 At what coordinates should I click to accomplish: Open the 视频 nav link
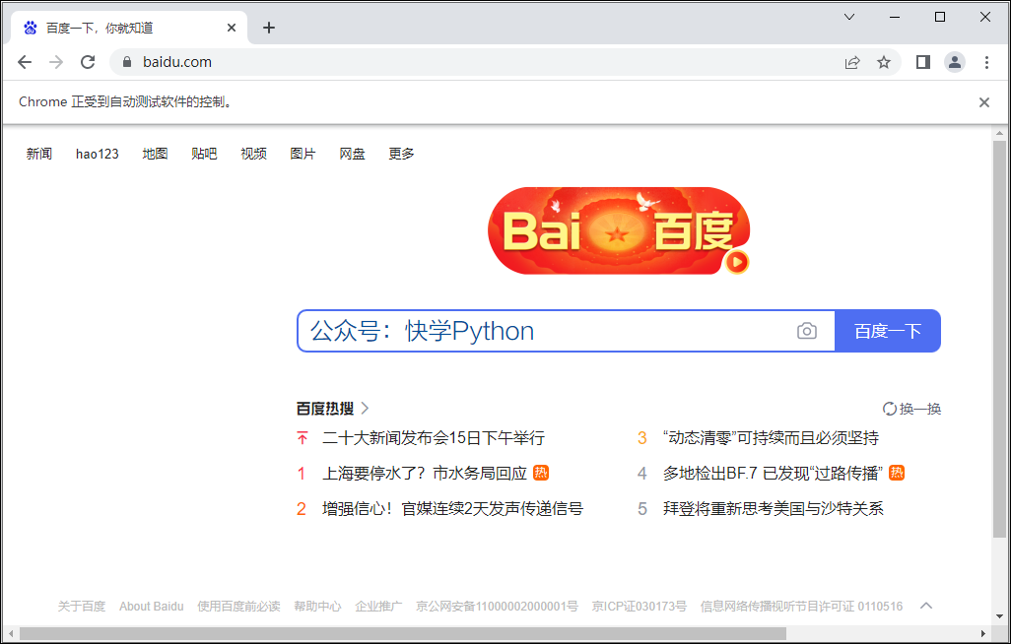tap(253, 154)
